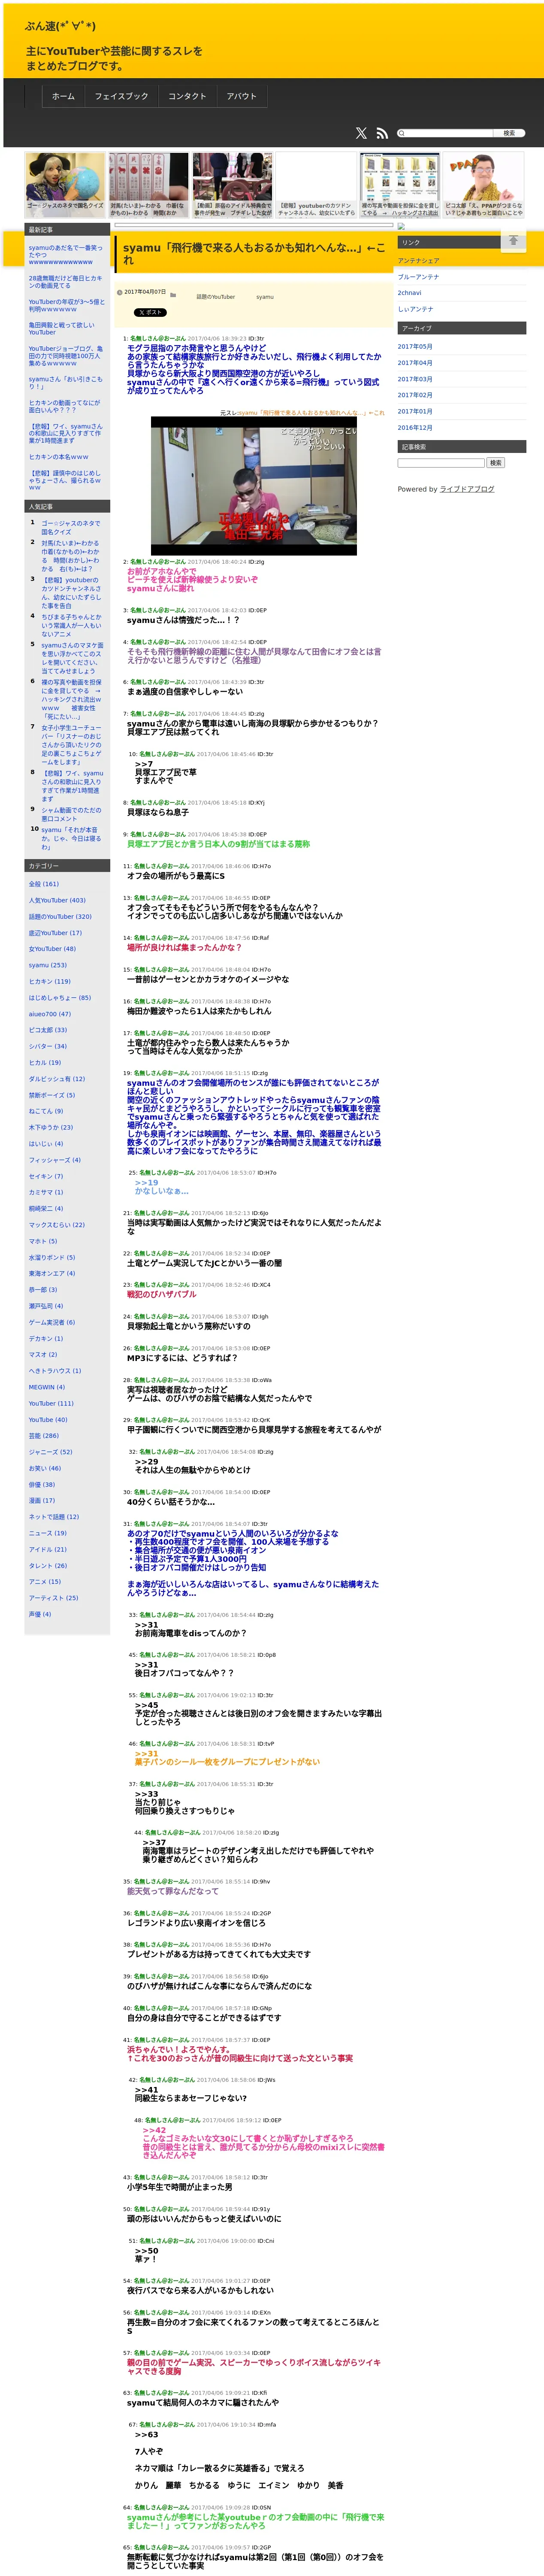This screenshot has width=544, height=2576.
Task: Open the 話題のYouTuber (320) sidebar category
Action: 60,916
